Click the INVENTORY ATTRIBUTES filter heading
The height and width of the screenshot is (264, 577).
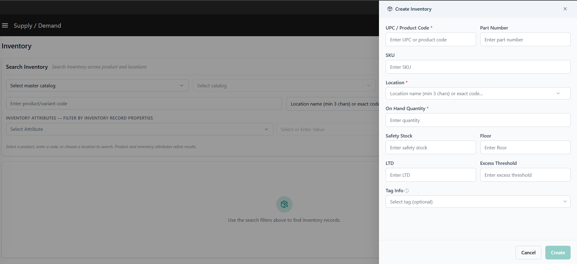click(x=79, y=118)
